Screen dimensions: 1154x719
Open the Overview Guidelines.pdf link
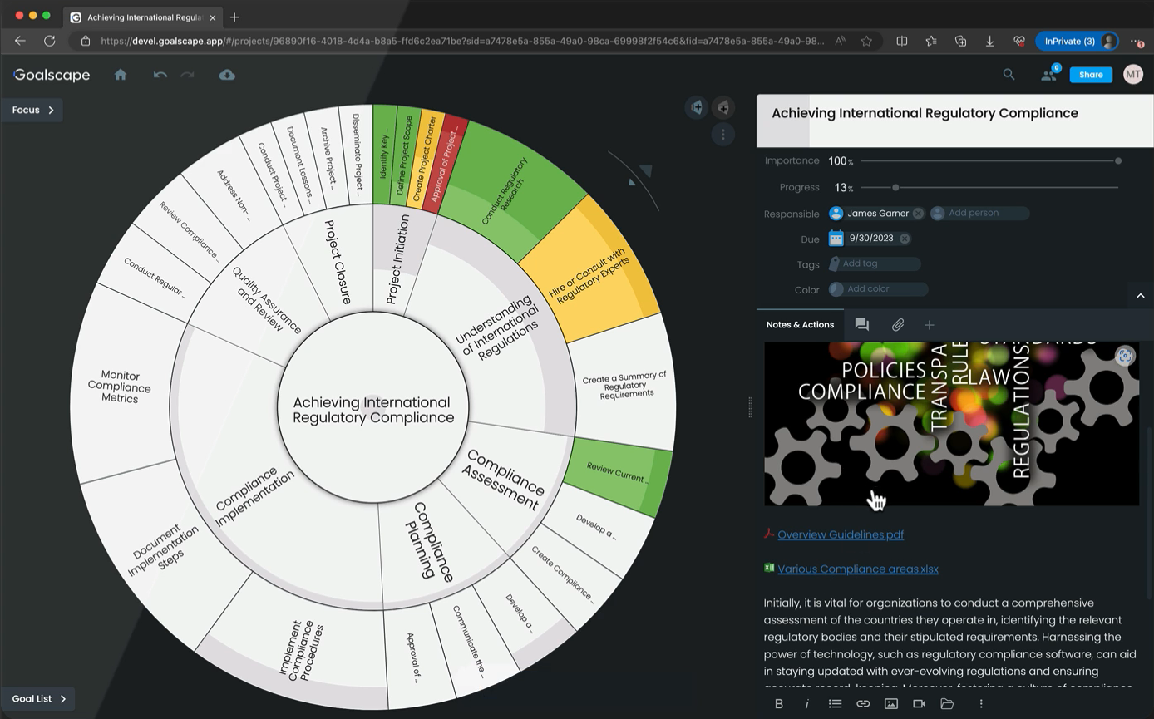[841, 534]
